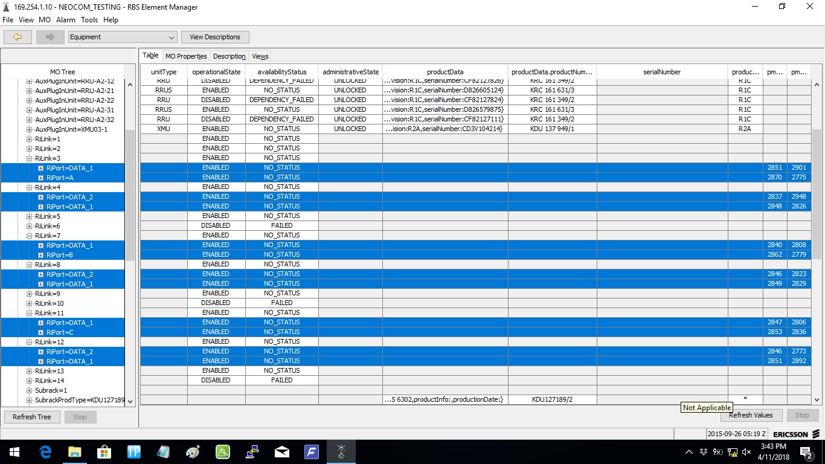825x464 pixels.
Task: Open the Help menu
Action: (x=111, y=20)
